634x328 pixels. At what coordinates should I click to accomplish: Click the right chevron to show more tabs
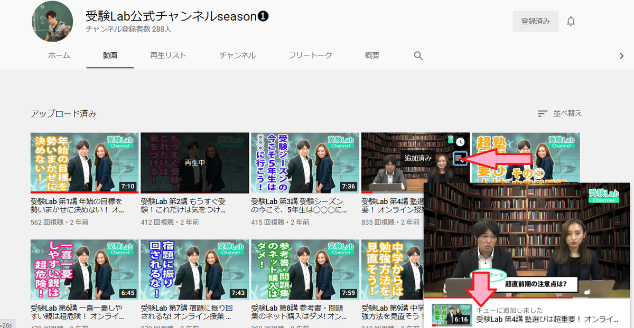pos(622,55)
